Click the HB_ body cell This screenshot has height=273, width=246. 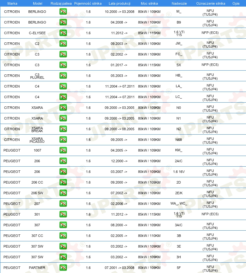[179, 75]
